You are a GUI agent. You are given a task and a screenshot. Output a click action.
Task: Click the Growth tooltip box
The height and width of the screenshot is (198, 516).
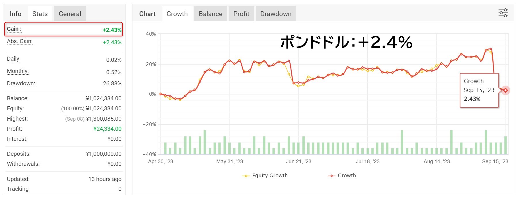pos(479,90)
